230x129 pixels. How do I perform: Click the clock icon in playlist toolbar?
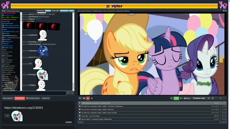(92, 98)
